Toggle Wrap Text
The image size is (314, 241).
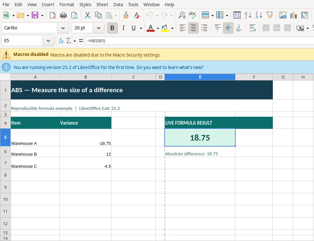(253, 28)
